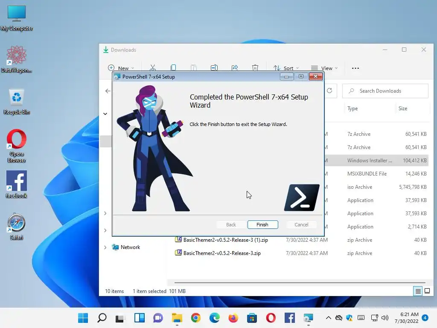Viewport: 437px width, 328px height.
Task: Open Firefox on taskbar
Action: (233, 318)
